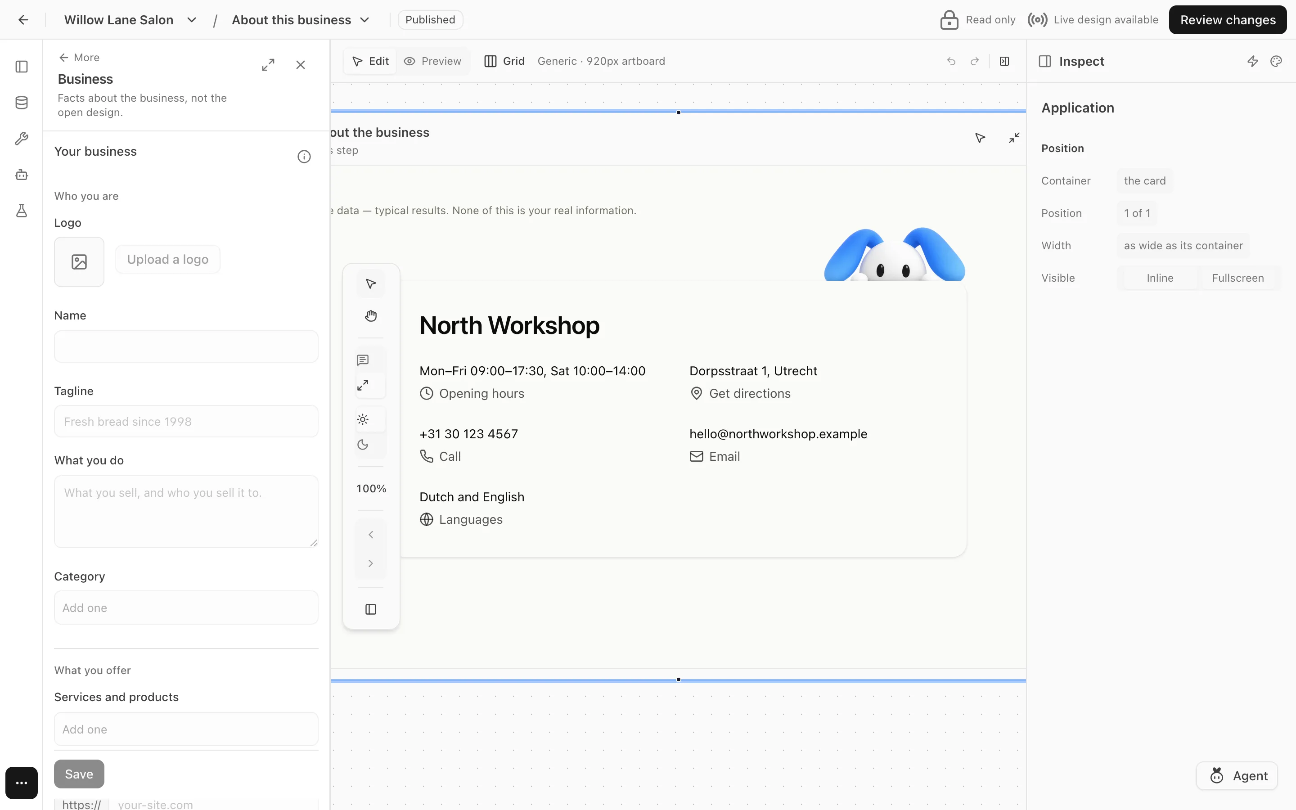Select the hand pan tool

coord(371,315)
